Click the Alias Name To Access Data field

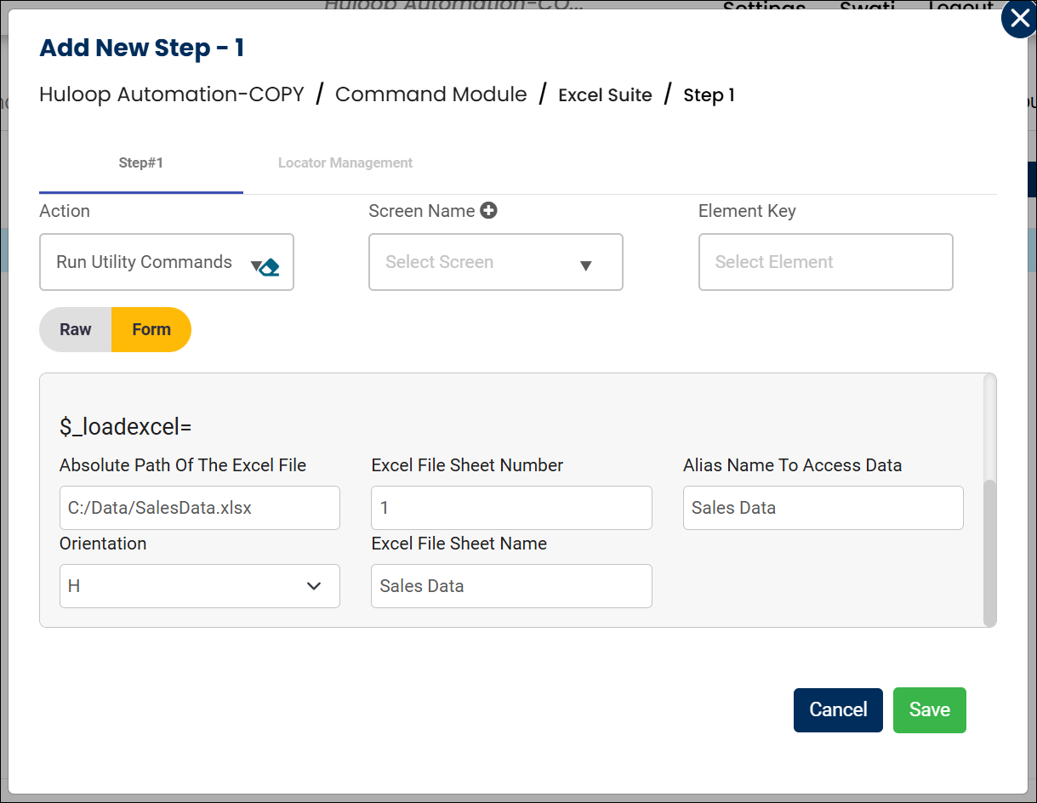[823, 508]
